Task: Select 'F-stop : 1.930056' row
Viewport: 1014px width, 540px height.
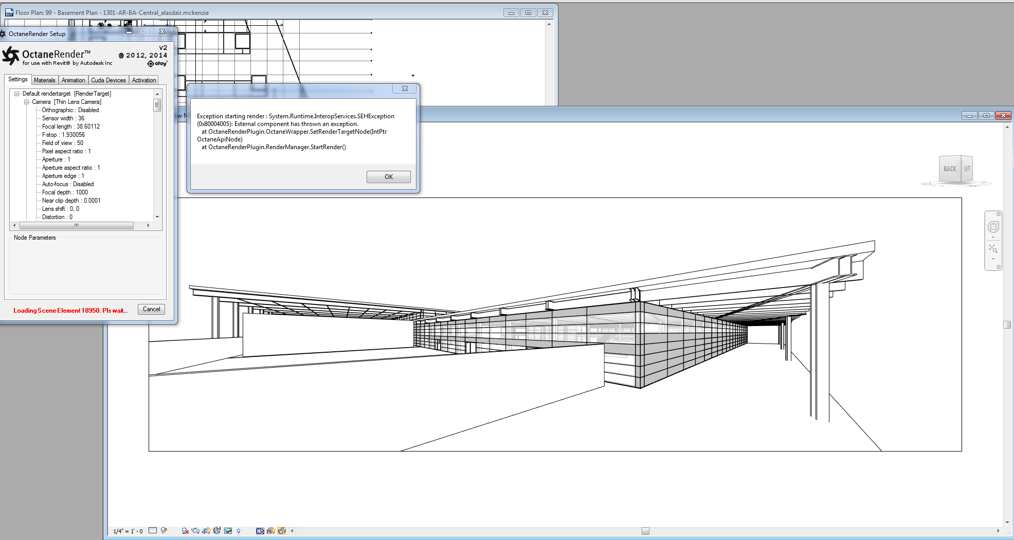Action: (x=63, y=135)
